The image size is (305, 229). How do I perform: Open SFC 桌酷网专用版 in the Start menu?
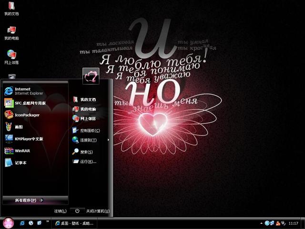click(35, 103)
